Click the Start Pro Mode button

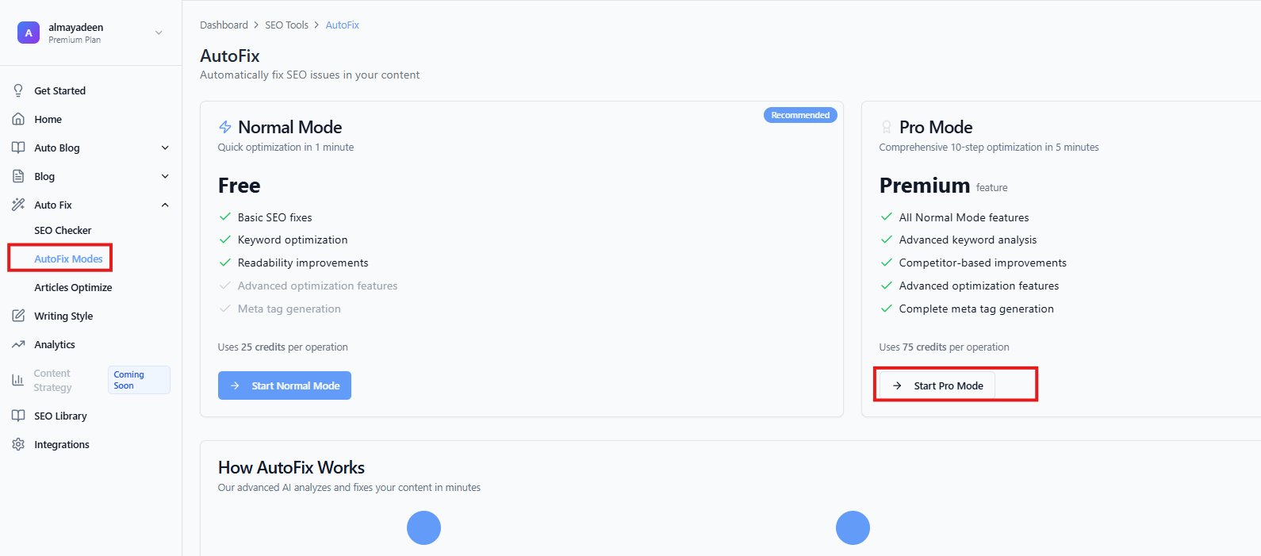click(x=937, y=385)
